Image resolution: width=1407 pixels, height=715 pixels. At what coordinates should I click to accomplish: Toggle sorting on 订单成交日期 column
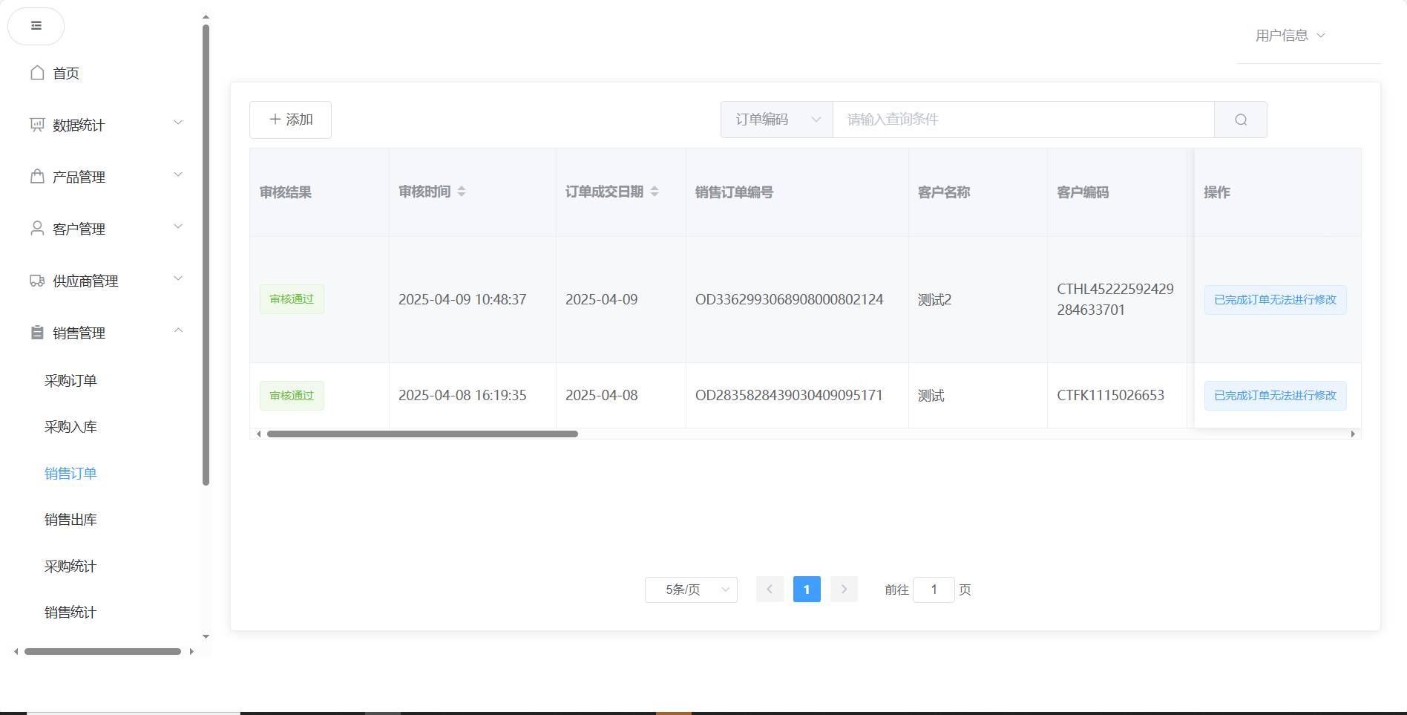[655, 192]
